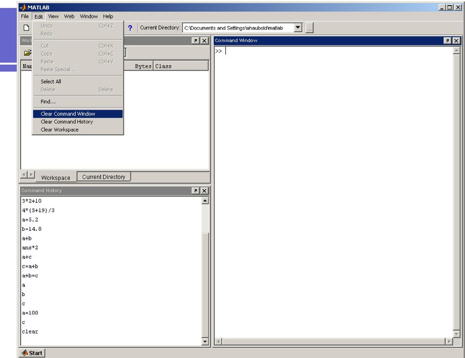Click Command Window scroll down arrow
Screen dimensions: 465x358
coord(456,334)
